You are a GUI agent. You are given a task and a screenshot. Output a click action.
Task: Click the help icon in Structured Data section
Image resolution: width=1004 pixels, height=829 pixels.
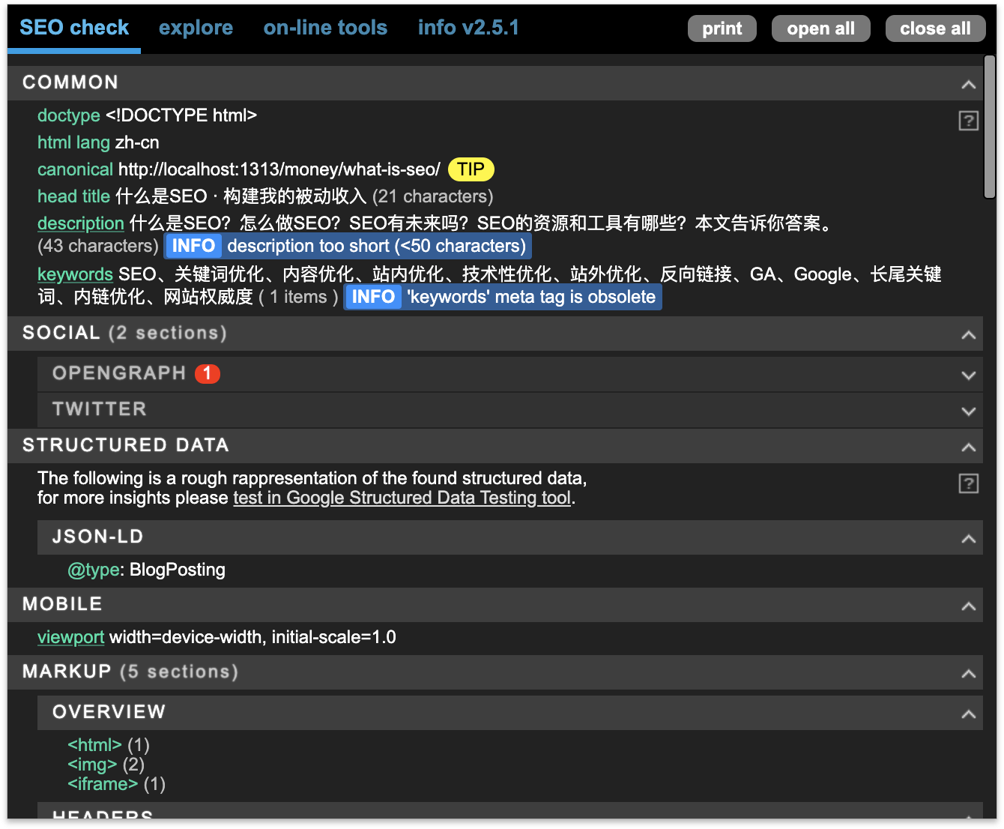(968, 483)
